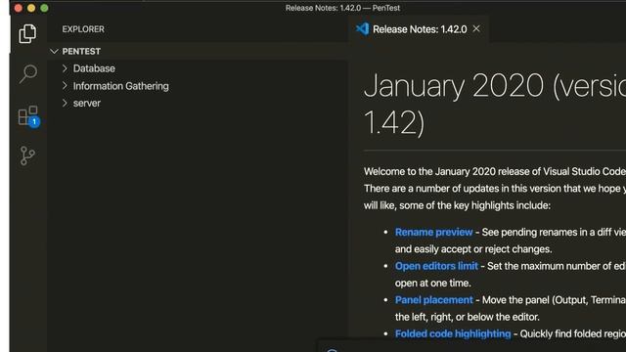Click the red close window button
Viewport: 626px width, 352px height.
tap(19, 8)
